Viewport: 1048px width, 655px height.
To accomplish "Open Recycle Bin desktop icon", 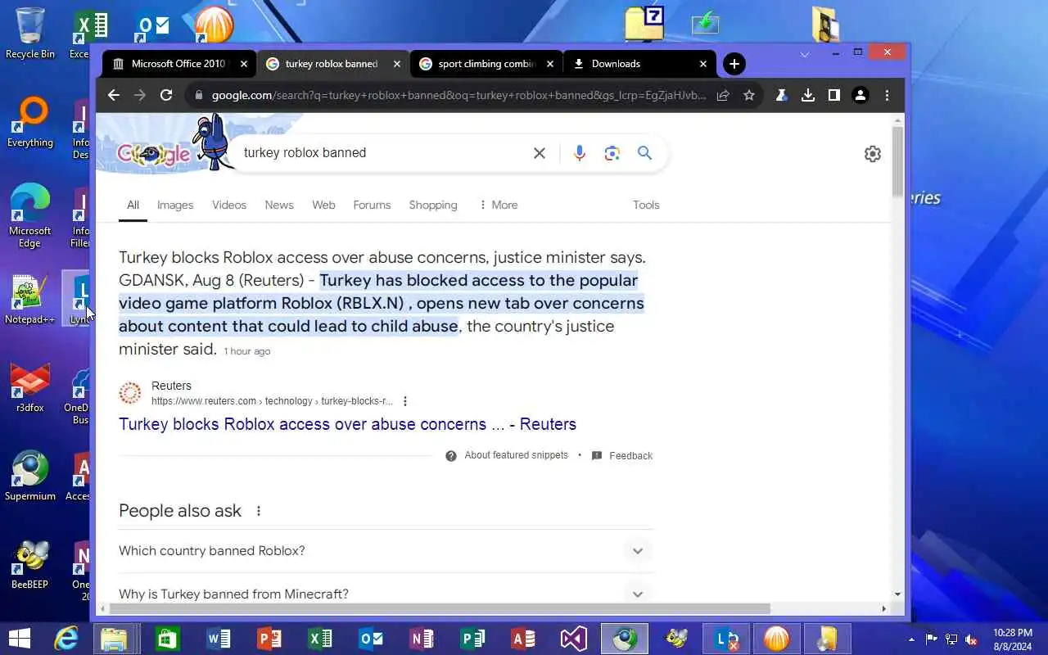I will 30,33.
